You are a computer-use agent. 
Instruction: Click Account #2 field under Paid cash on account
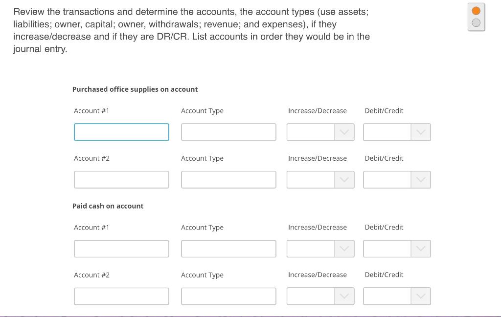(121, 296)
